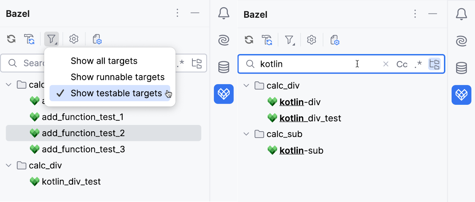Choose Show runnable targets from the filter menu
The image size is (475, 202).
click(118, 77)
